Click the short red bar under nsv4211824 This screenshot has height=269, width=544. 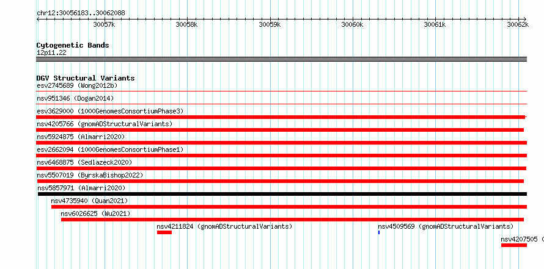coord(164,232)
